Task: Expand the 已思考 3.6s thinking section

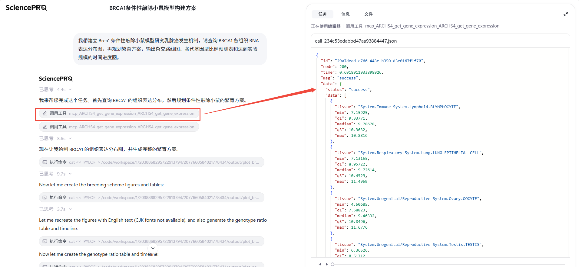Action: 55,138
